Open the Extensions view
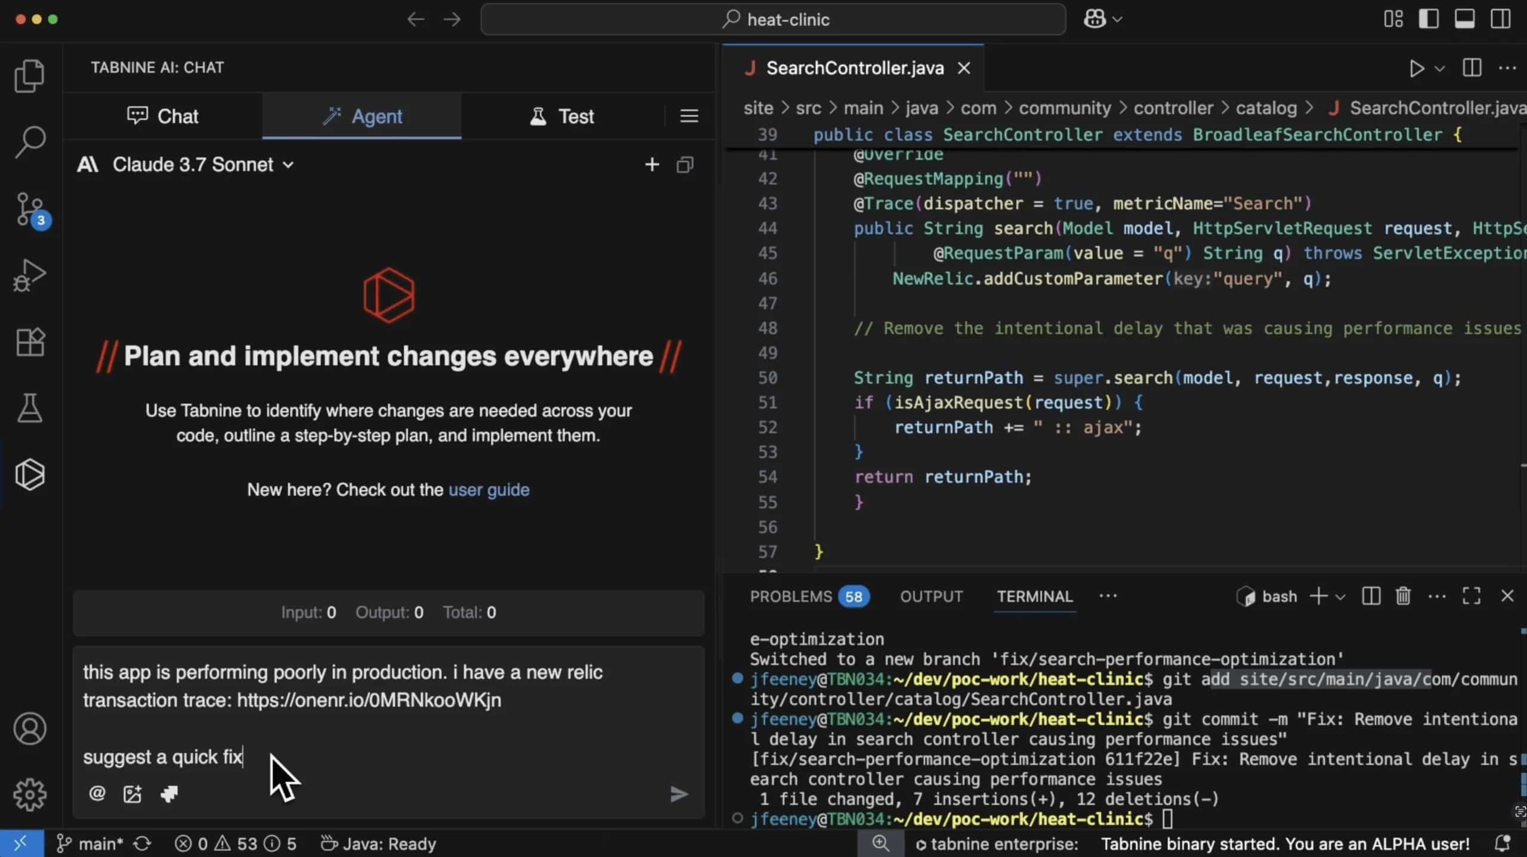Screen dimensions: 1527x857 29,342
